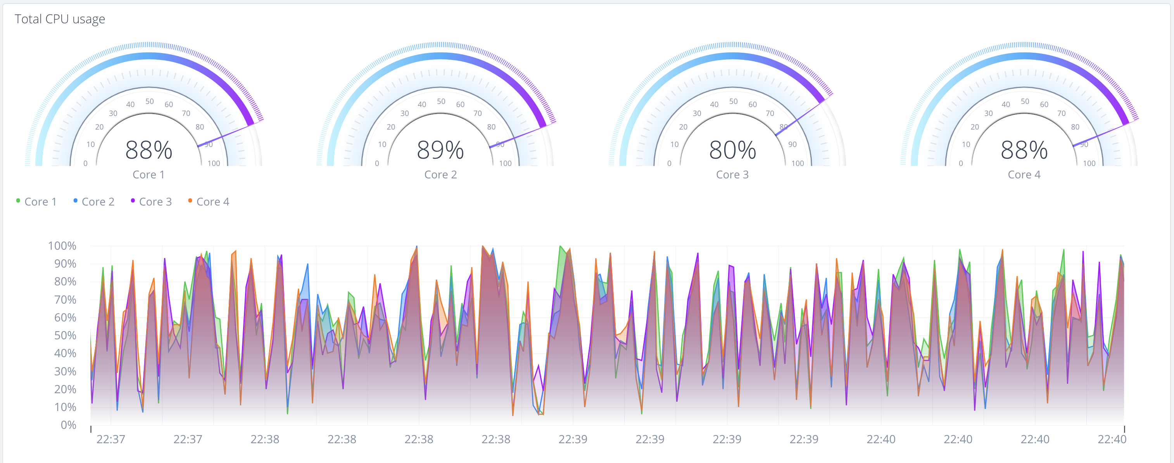Click the 89% value text
This screenshot has width=1174, height=463.
tap(440, 150)
